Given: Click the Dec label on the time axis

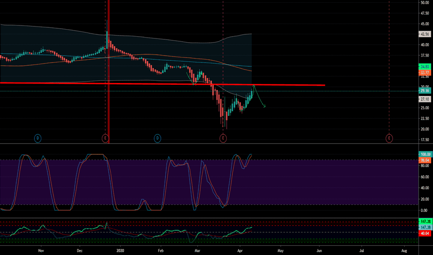Looking at the screenshot, I should click(x=79, y=250).
